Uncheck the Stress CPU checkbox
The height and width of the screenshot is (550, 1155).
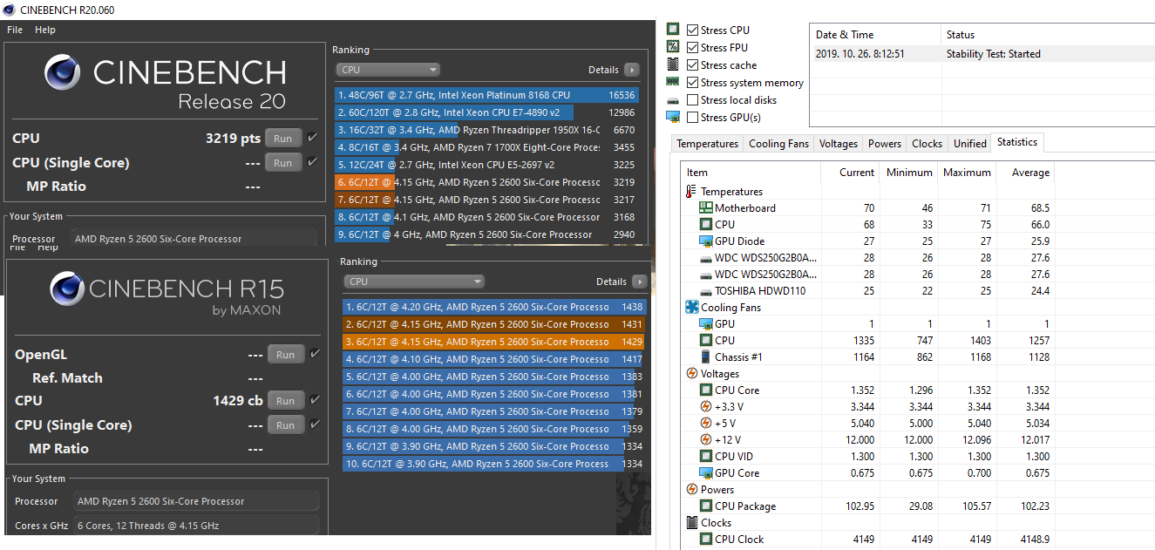692,30
